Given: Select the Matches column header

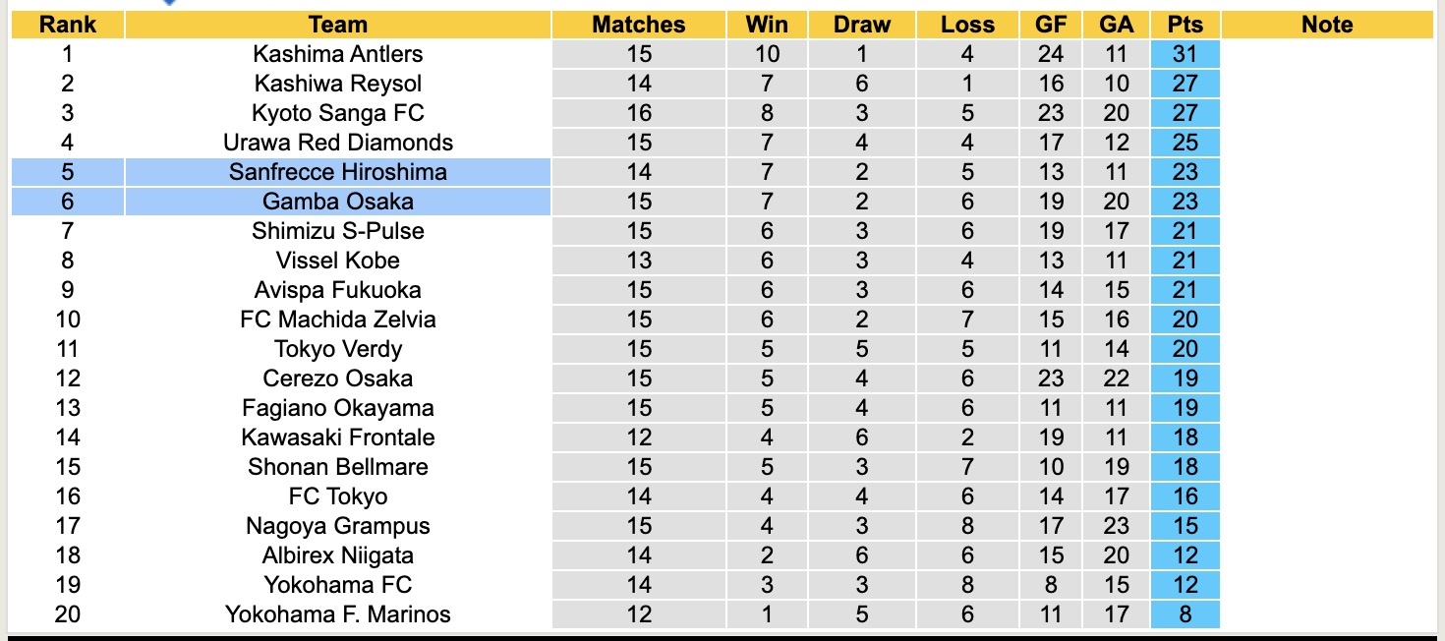Looking at the screenshot, I should pos(638,25).
